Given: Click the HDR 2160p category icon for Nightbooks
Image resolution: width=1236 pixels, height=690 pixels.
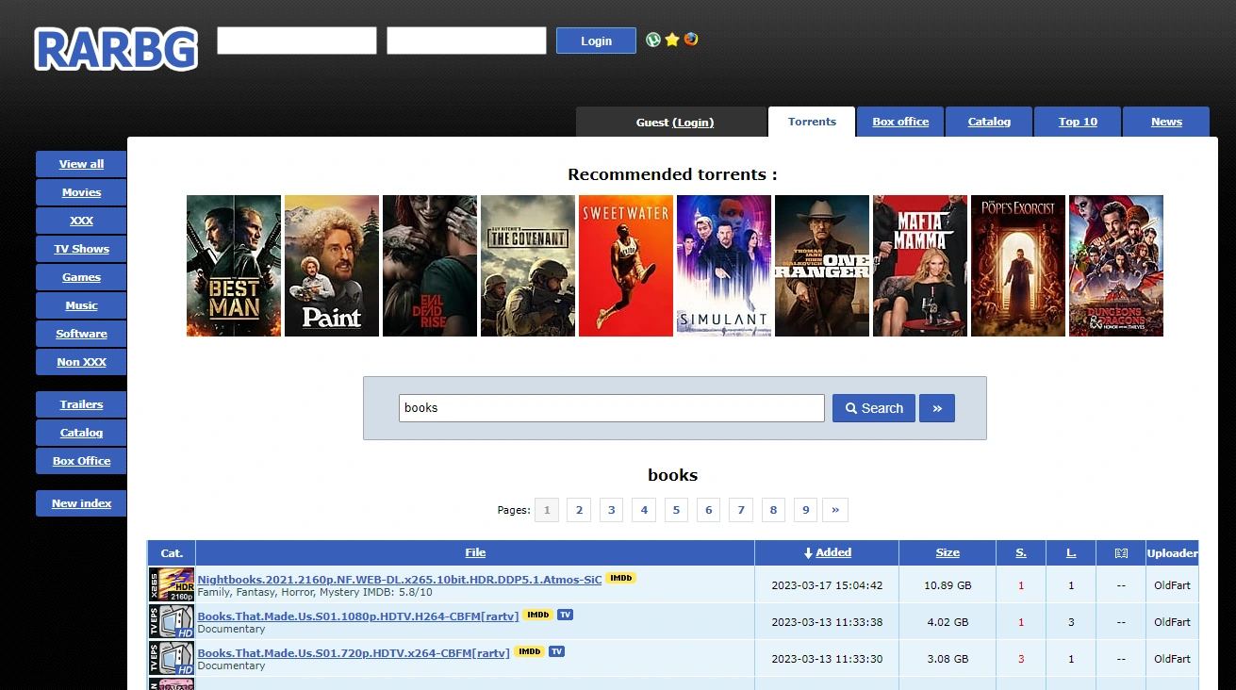Looking at the screenshot, I should [172, 584].
